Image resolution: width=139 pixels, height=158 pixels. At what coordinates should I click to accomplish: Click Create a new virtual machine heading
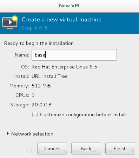(61, 20)
